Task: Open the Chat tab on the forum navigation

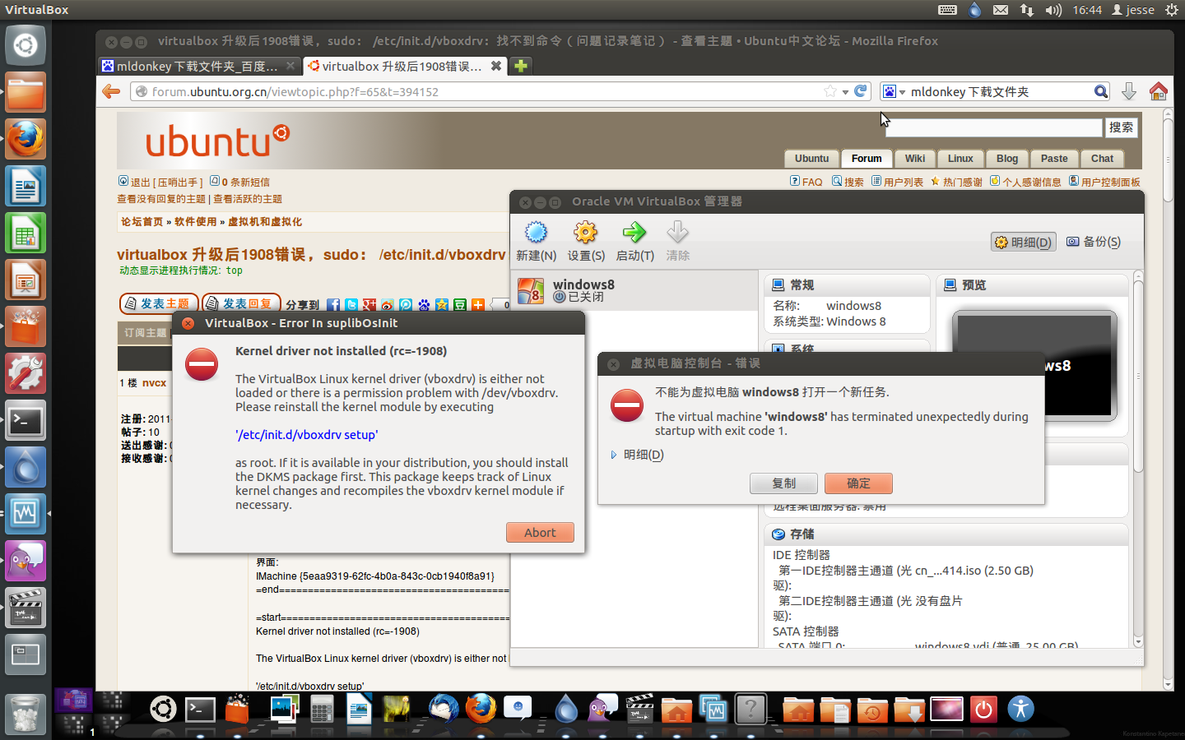Action: [1102, 159]
